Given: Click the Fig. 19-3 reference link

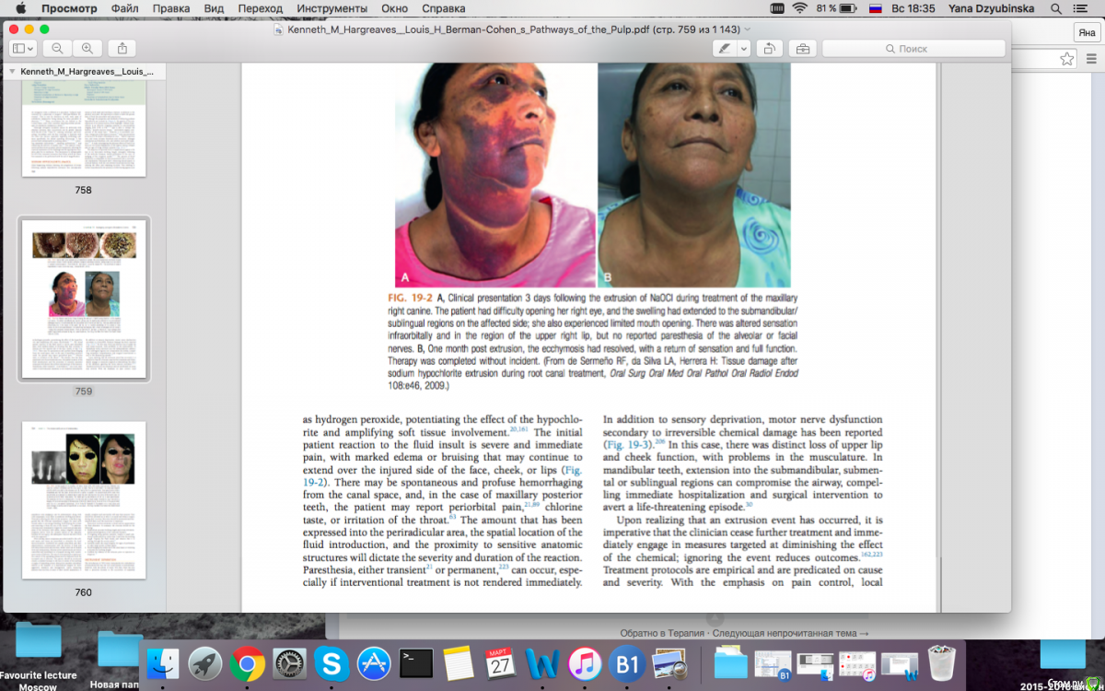Looking at the screenshot, I should coord(628,445).
